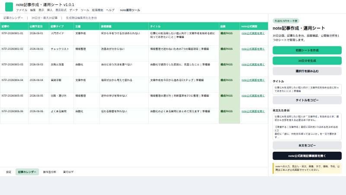Click the 30日分を生成 button
Screen dimensions: 346x195
307,61
